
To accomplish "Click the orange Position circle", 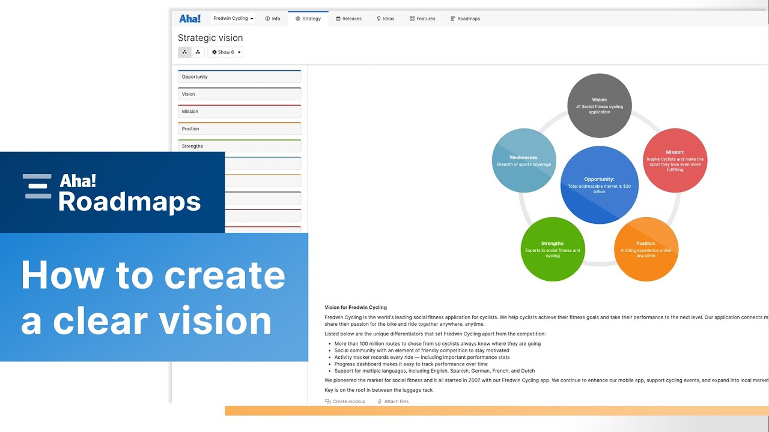I will coord(646,249).
